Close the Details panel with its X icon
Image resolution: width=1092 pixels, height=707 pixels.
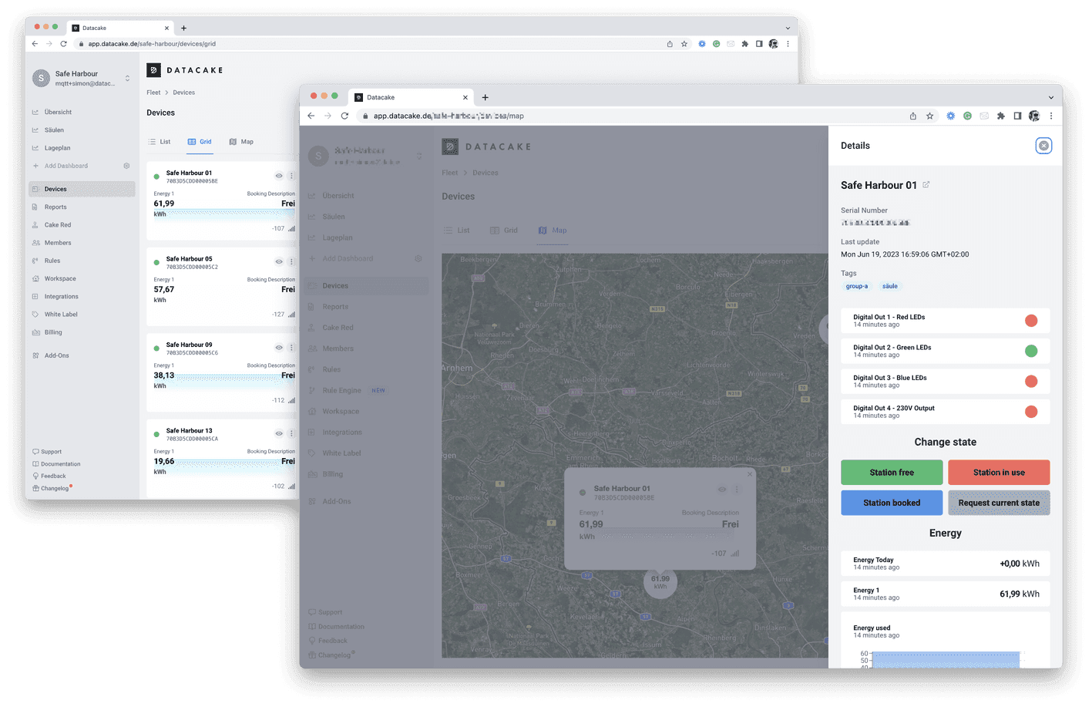[1043, 146]
